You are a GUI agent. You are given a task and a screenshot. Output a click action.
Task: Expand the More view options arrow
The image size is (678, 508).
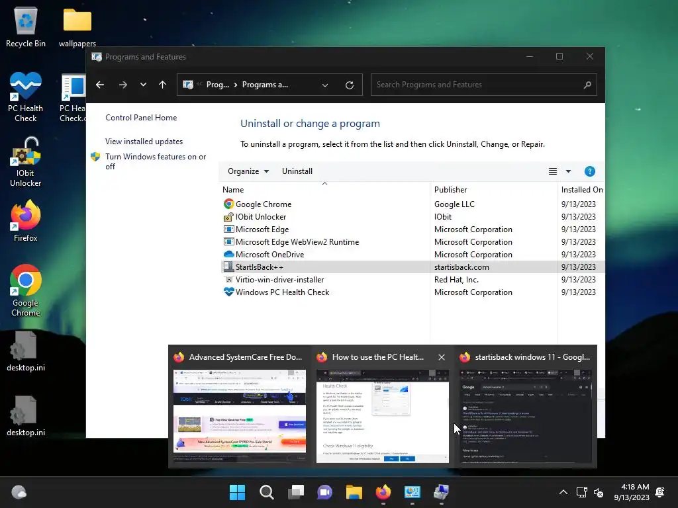click(568, 171)
